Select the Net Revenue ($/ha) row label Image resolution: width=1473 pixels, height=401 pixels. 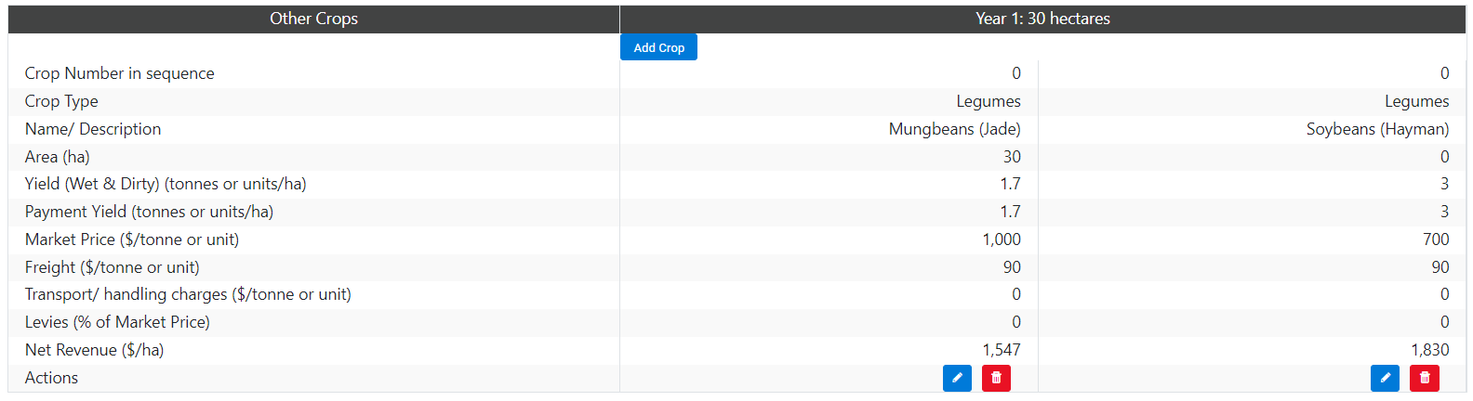[94, 350]
